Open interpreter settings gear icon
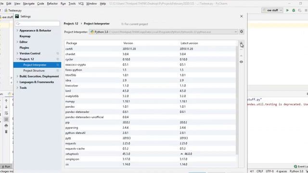This screenshot has height=173, width=308. tap(242, 32)
